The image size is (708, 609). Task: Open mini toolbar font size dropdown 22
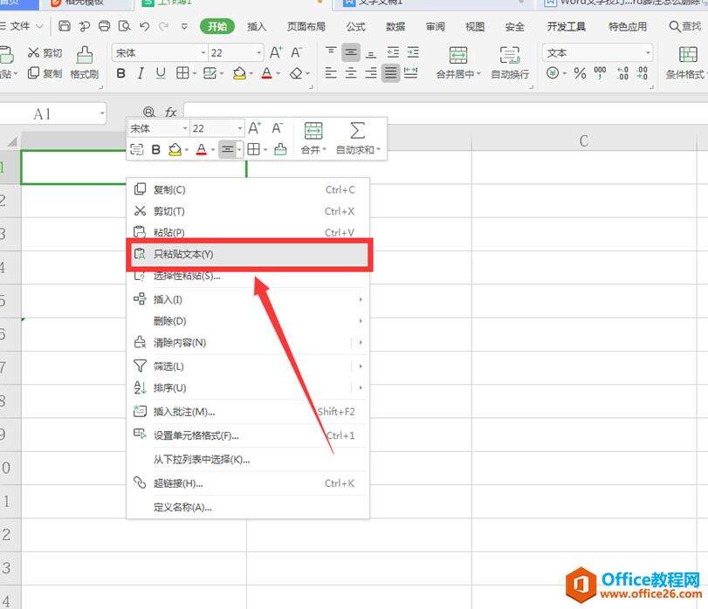[240, 128]
